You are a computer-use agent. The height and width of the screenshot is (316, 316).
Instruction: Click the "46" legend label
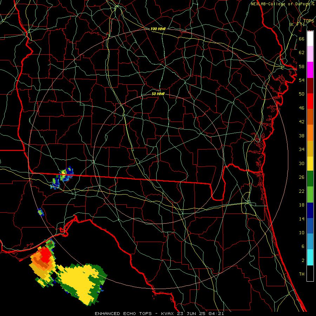[x=302, y=108]
